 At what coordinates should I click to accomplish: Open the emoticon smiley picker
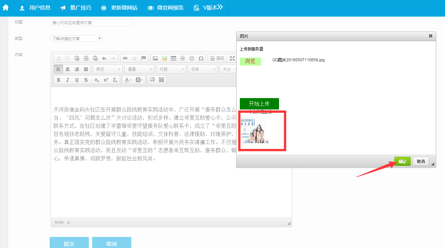(x=192, y=58)
